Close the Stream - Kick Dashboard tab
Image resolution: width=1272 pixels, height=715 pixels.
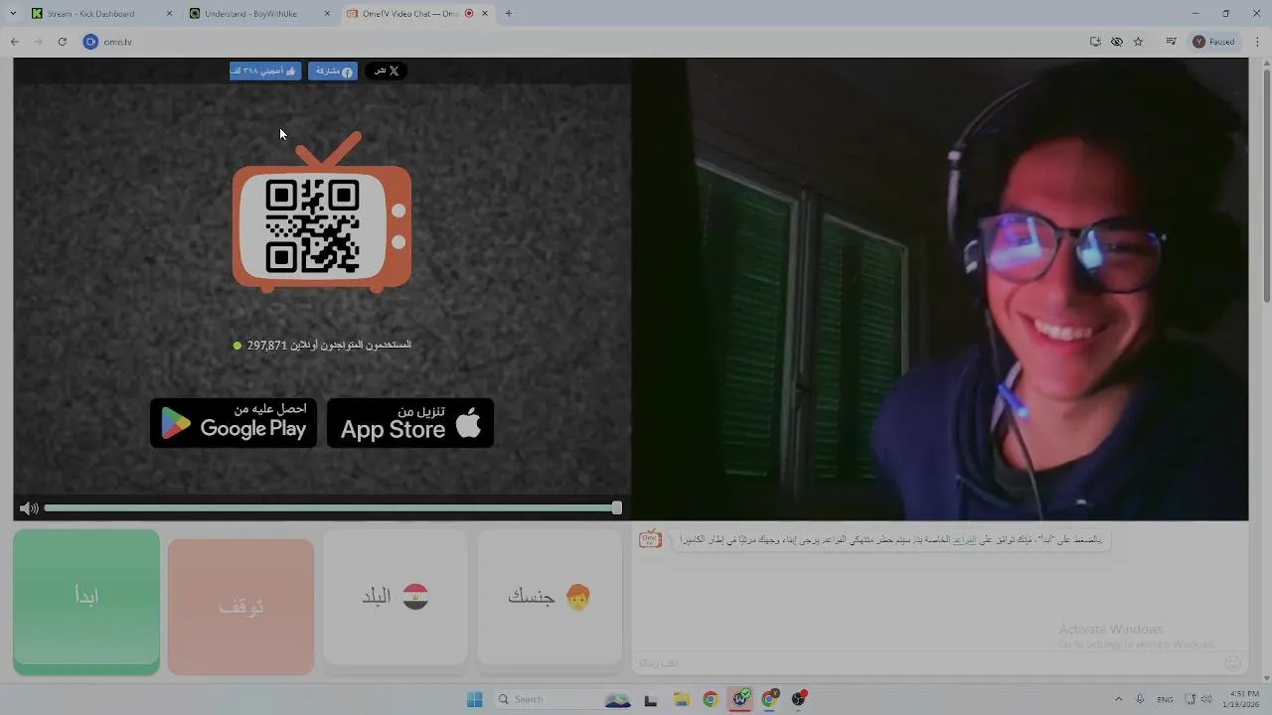tap(169, 14)
